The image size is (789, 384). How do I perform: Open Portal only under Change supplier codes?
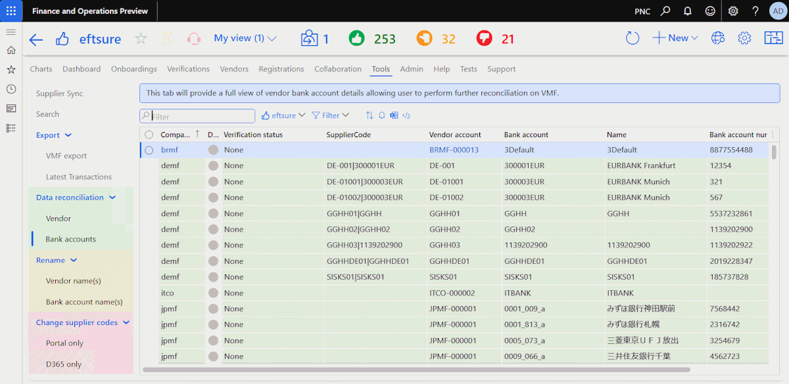pos(64,343)
